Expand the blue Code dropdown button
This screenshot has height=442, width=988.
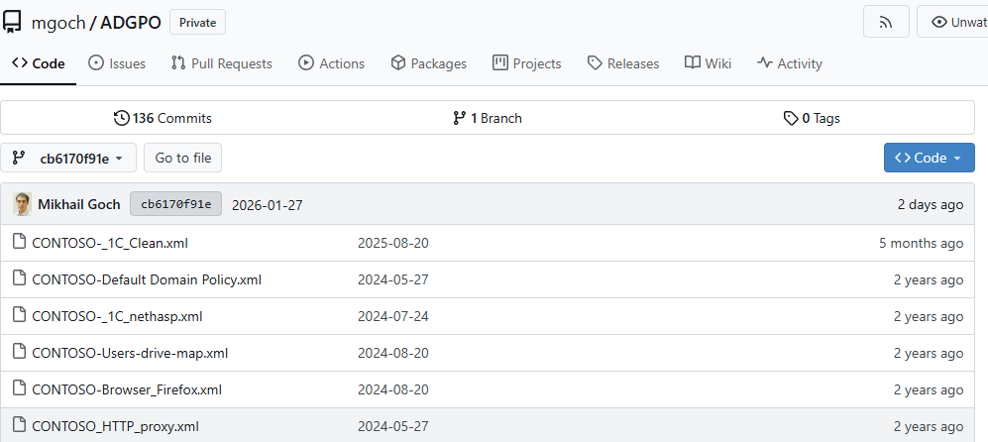point(930,158)
